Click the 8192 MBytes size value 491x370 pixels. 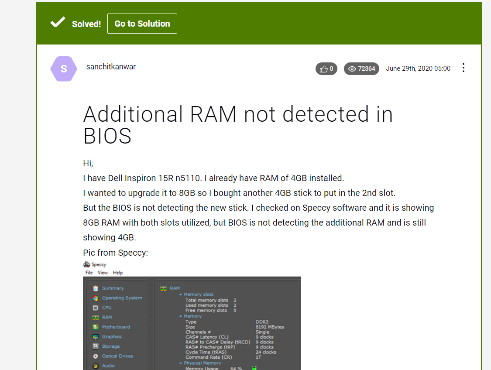click(270, 327)
